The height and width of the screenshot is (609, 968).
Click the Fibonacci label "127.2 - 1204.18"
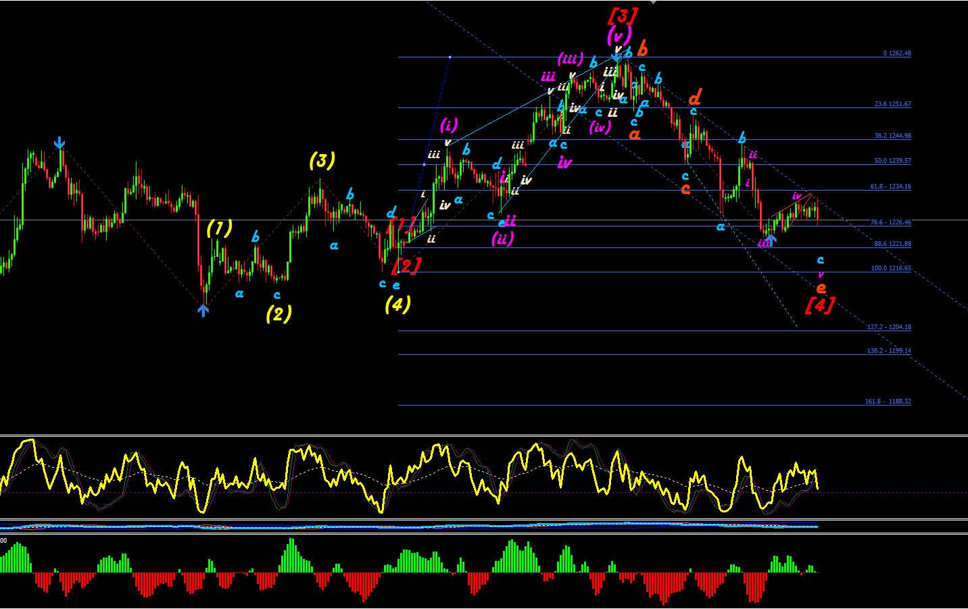coord(889,327)
